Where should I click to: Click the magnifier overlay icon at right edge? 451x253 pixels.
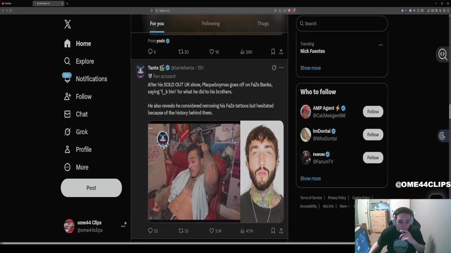(x=443, y=54)
